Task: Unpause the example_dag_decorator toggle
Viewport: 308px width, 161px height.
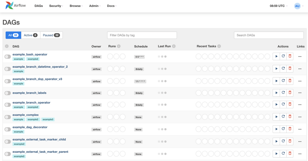Action: tap(8, 130)
